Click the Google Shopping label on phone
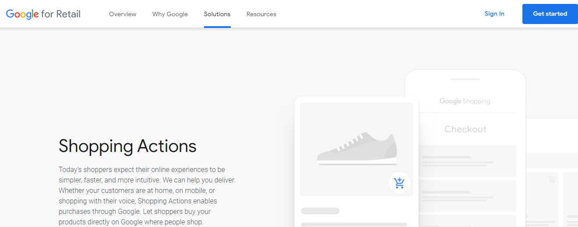 [x=465, y=101]
